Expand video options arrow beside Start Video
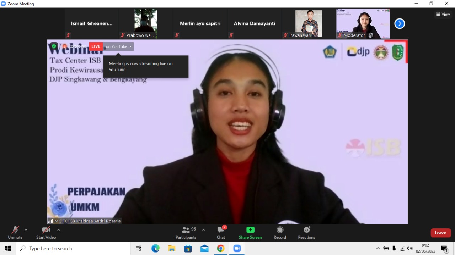This screenshot has height=255, width=455. pos(59,230)
